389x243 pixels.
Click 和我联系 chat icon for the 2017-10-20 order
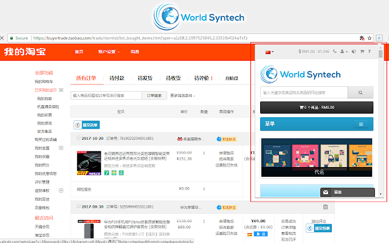[x=226, y=139]
